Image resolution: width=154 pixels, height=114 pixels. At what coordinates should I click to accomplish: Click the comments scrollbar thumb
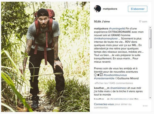[150, 39]
